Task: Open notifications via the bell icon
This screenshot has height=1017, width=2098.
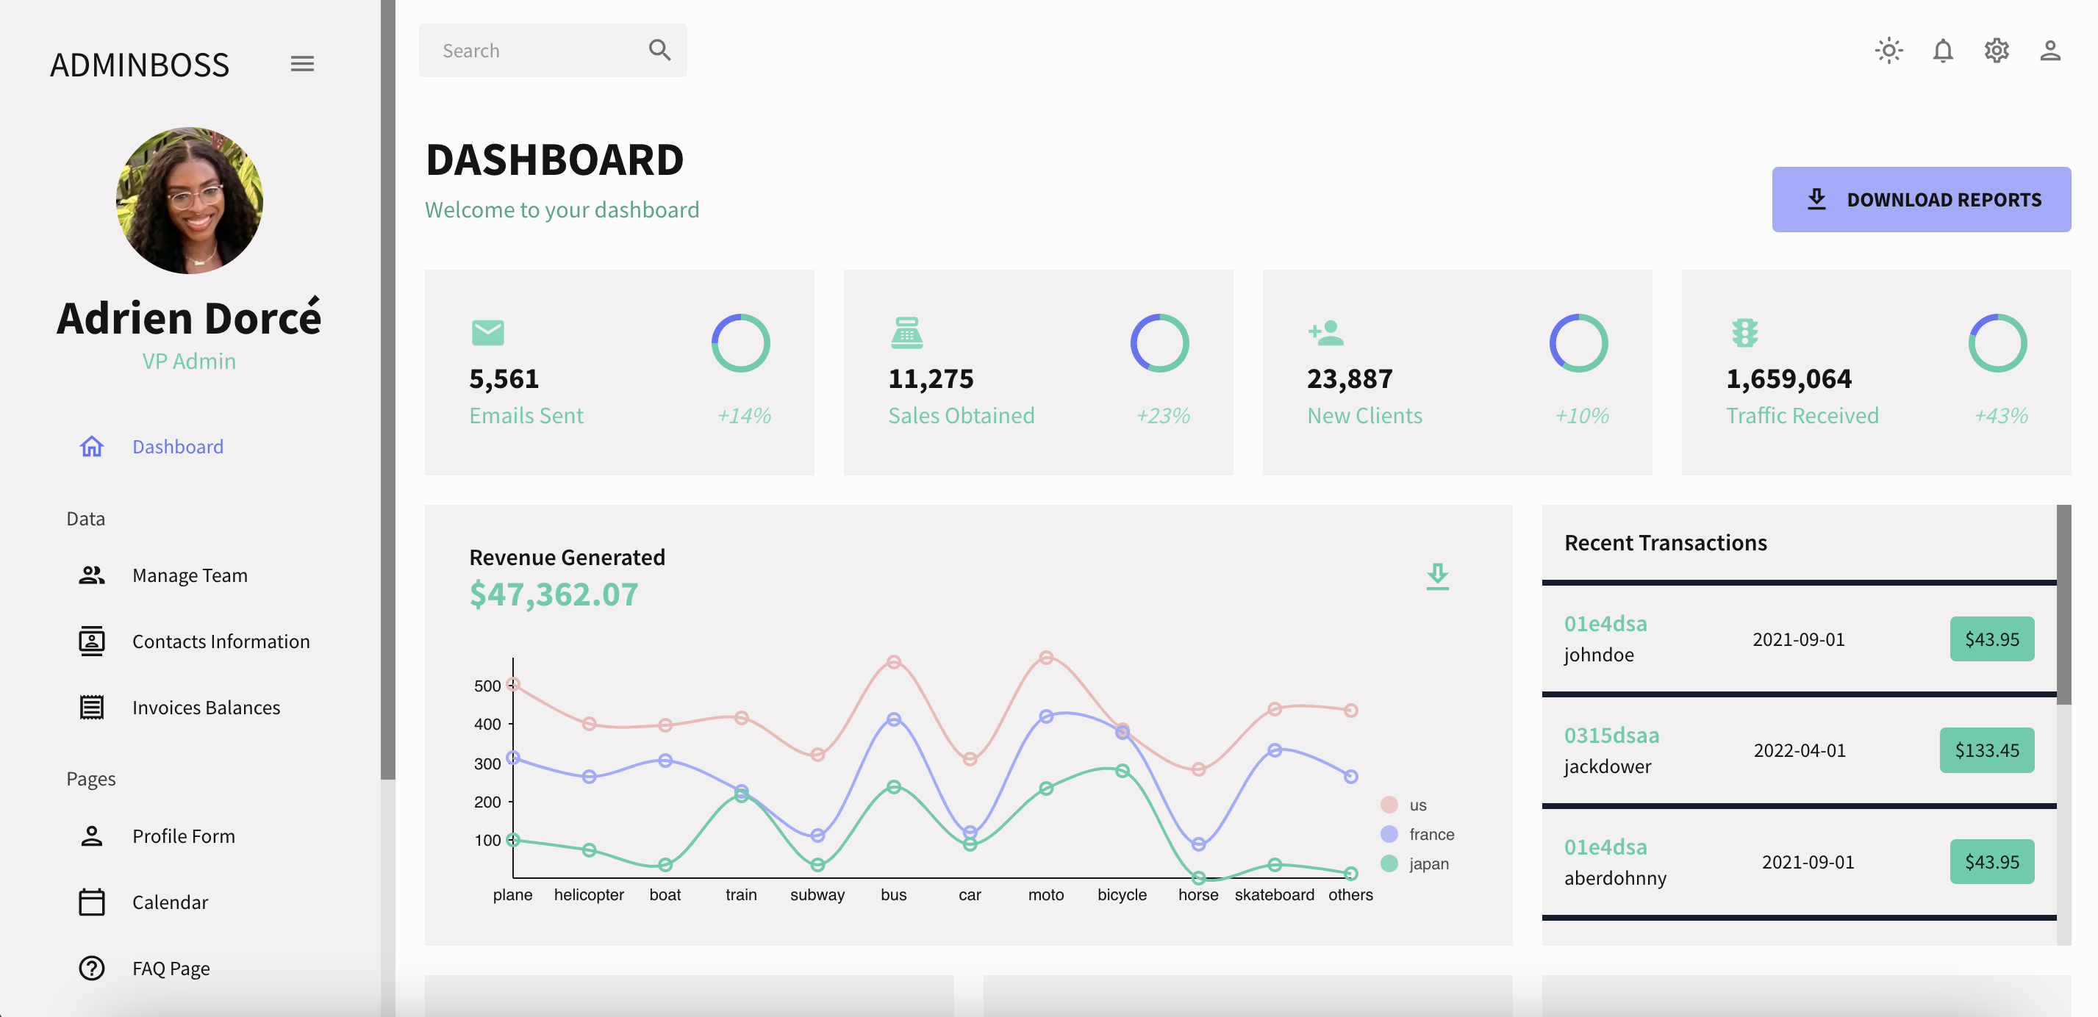Action: point(1942,51)
